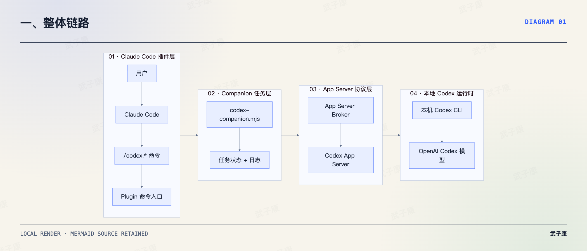Select the 任务状态 + 日志 node
This screenshot has width=587, height=251.
point(240,160)
